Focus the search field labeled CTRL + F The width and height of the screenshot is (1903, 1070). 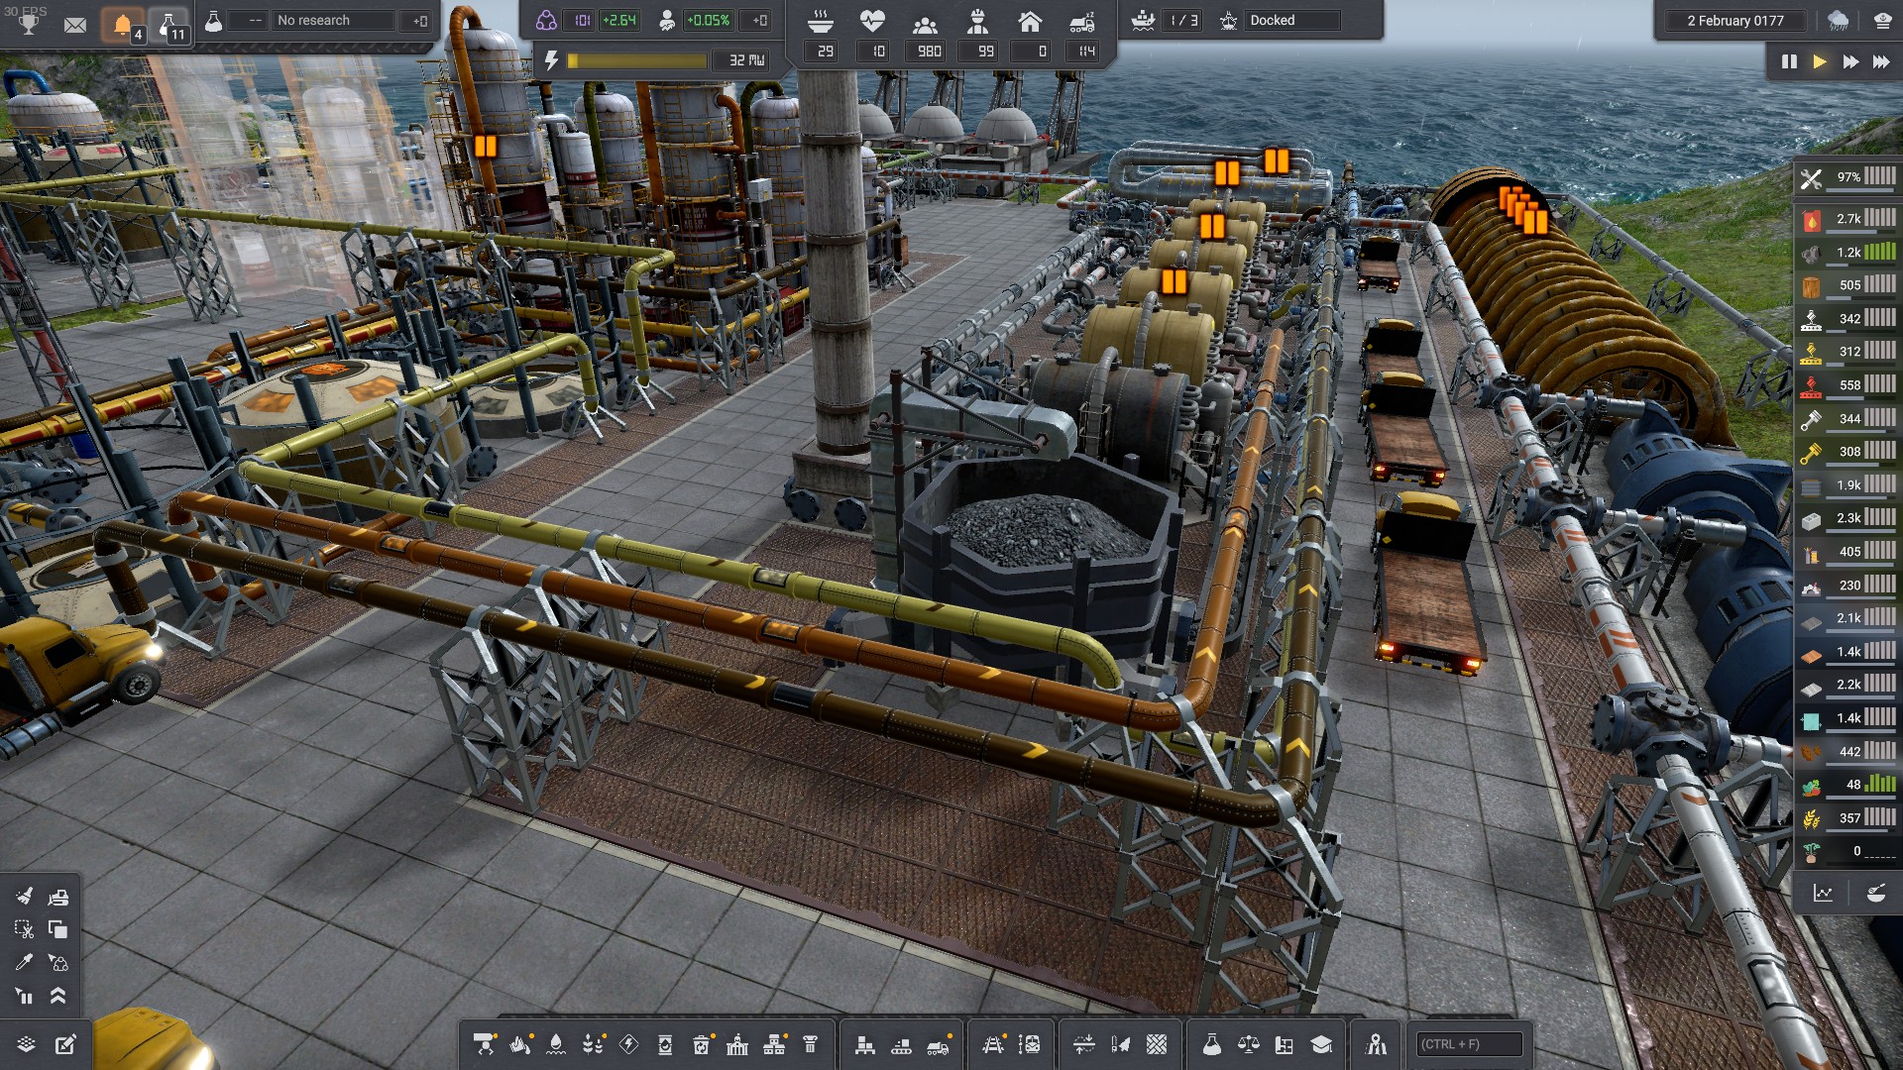pyautogui.click(x=1469, y=1044)
